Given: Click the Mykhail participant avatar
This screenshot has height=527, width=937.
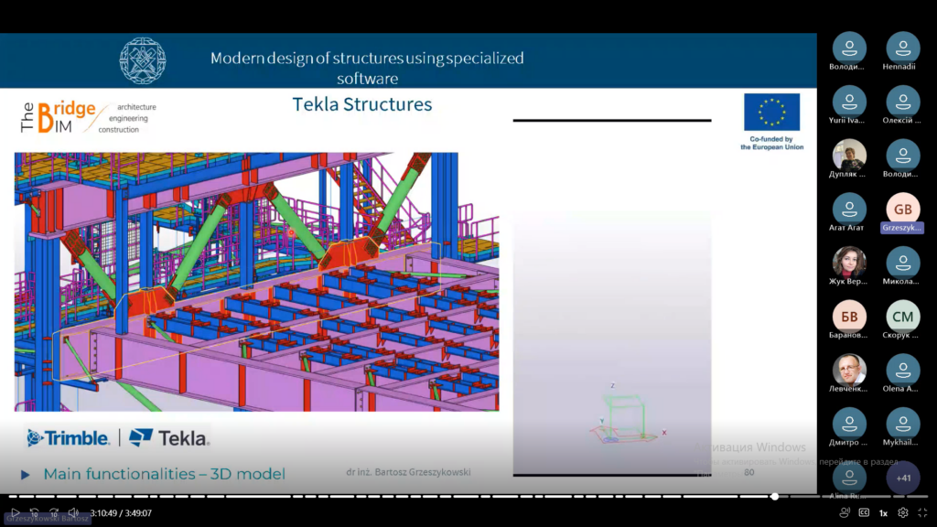Looking at the screenshot, I should click(903, 423).
